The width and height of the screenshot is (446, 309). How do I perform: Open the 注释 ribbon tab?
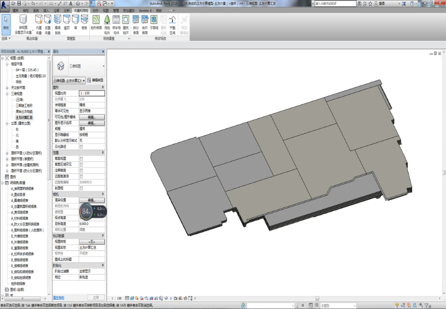click(56, 11)
